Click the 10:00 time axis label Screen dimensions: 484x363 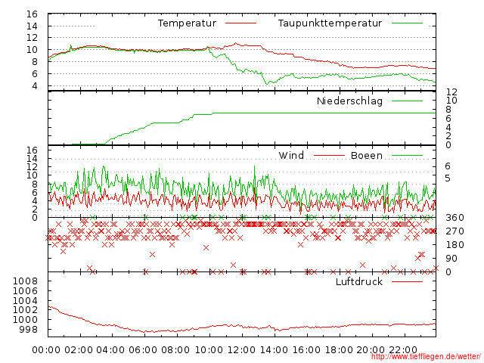(x=209, y=350)
